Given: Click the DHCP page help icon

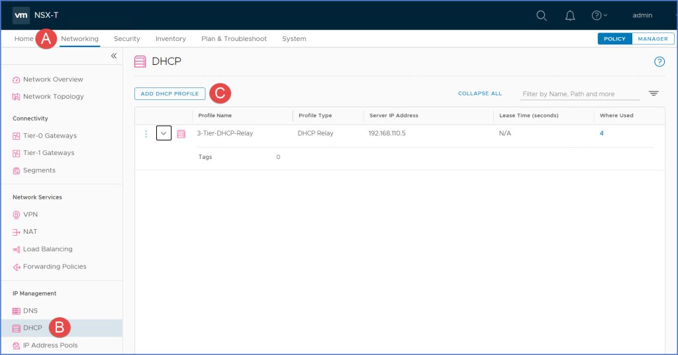Looking at the screenshot, I should coord(659,62).
